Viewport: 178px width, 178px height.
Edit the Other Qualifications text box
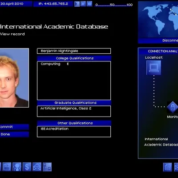pos(74,132)
